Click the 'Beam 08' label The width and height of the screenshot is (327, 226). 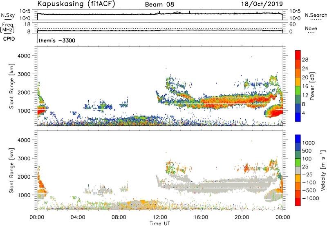pyautogui.click(x=159, y=4)
